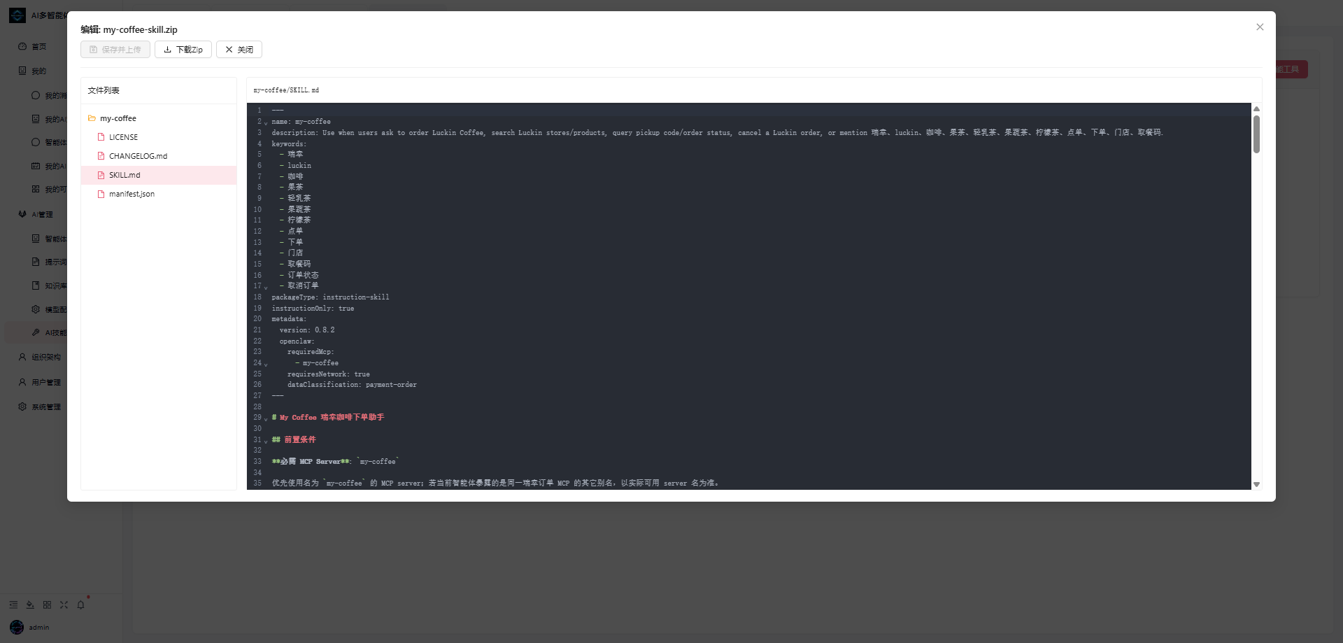Screen dimensions: 1343x643
Task: Click the manifest.json file icon
Action: click(101, 194)
